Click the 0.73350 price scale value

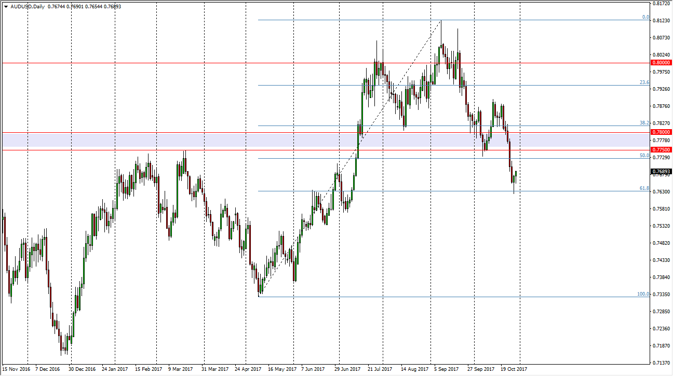[660, 295]
